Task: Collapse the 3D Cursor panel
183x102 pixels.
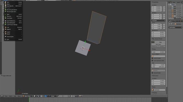Action: pyautogui.click(x=152, y=76)
